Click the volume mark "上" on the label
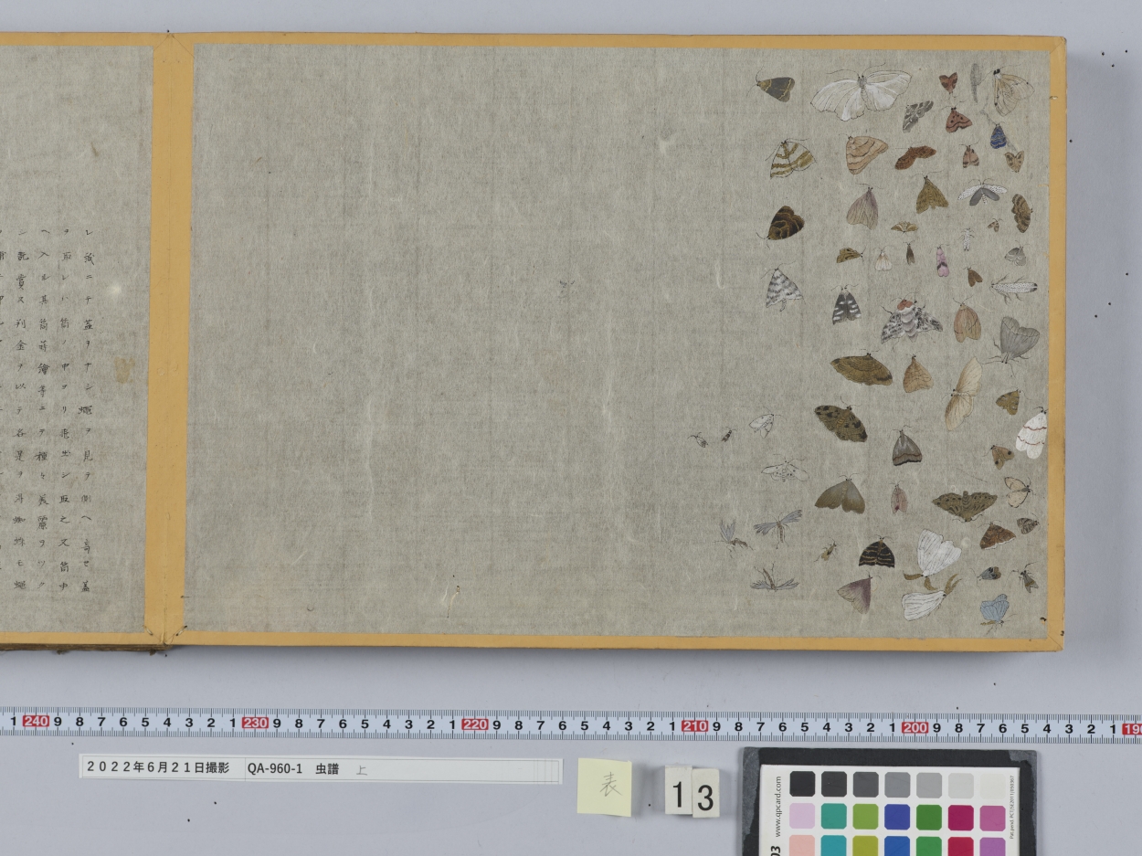The width and height of the screenshot is (1142, 856). click(362, 770)
